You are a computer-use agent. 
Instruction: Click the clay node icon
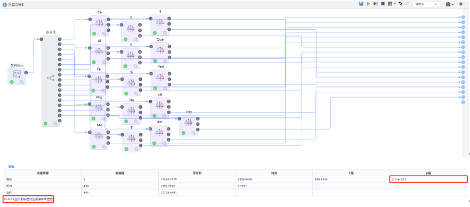point(188,122)
